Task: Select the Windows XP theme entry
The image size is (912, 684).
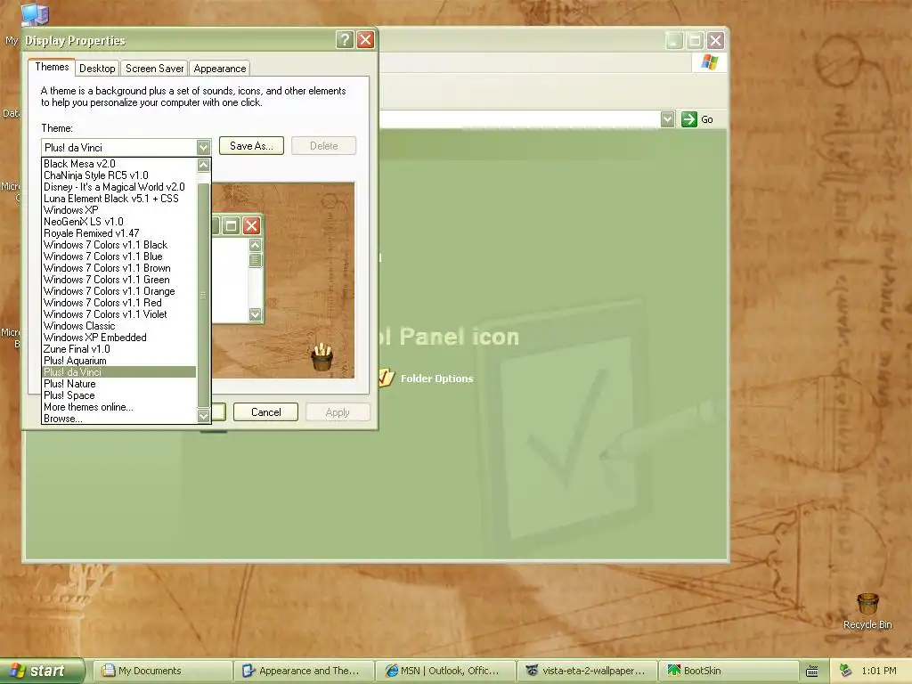Action: [119, 210]
